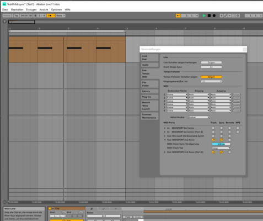The image size is (263, 221).
Task: Toggle the yellow Follow playback arrow icon
Action: tap(178, 15)
